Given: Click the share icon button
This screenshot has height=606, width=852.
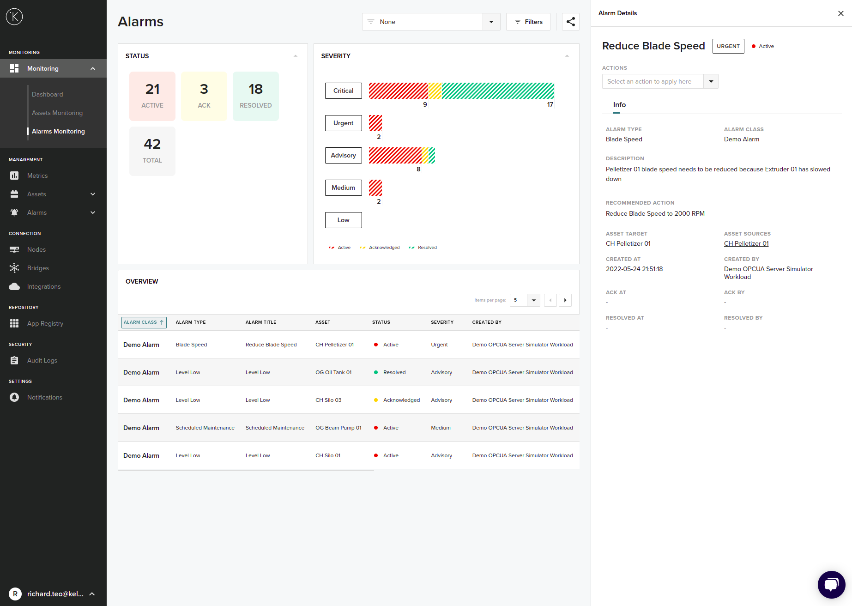Looking at the screenshot, I should tap(570, 22).
